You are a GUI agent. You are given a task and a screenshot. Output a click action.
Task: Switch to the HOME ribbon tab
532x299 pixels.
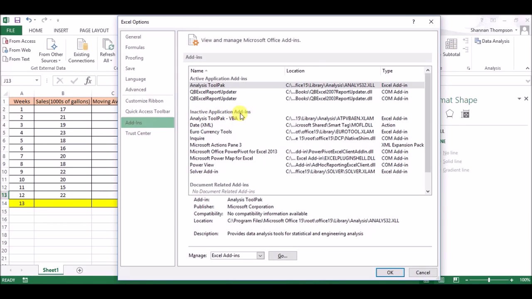tap(36, 30)
